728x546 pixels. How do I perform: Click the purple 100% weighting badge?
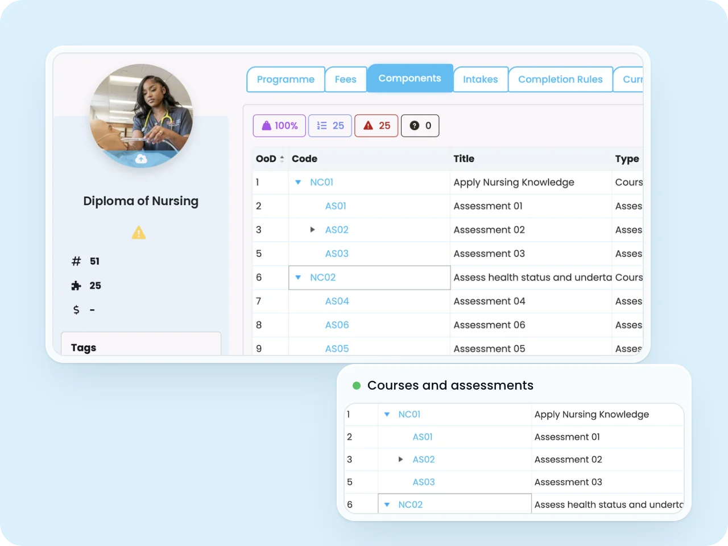(x=279, y=126)
